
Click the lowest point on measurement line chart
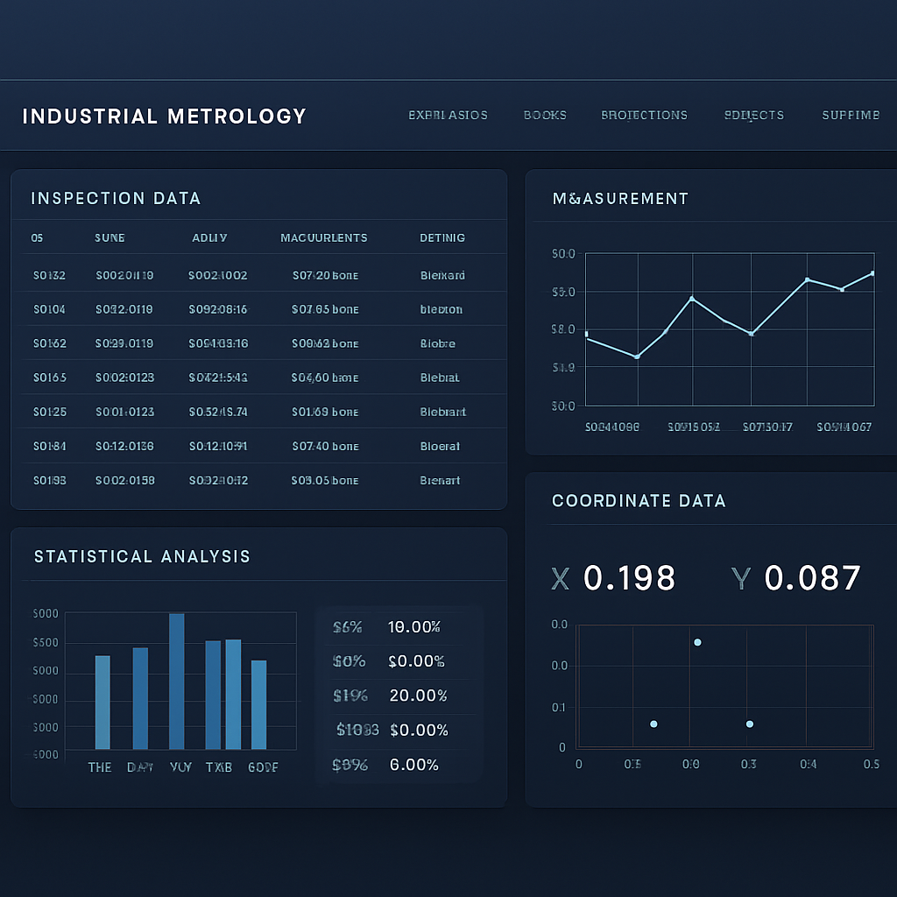click(638, 357)
